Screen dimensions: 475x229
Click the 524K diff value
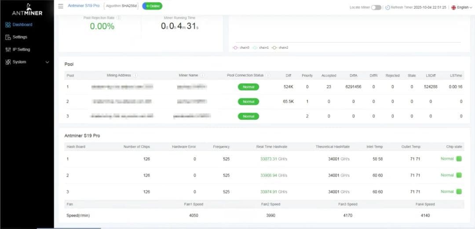pyautogui.click(x=289, y=87)
